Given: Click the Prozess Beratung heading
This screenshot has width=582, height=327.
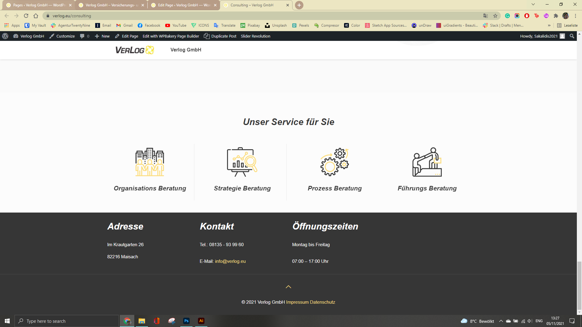Looking at the screenshot, I should [x=335, y=188].
